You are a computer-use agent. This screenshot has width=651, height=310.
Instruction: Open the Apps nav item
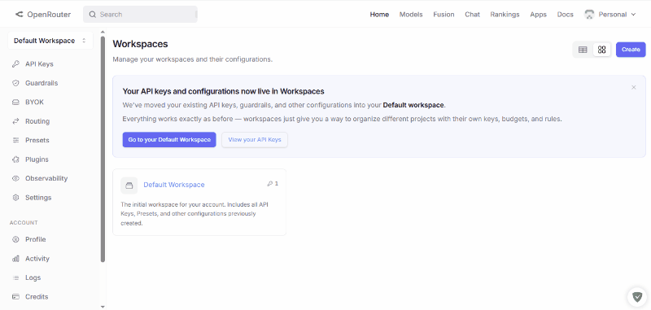coord(539,15)
